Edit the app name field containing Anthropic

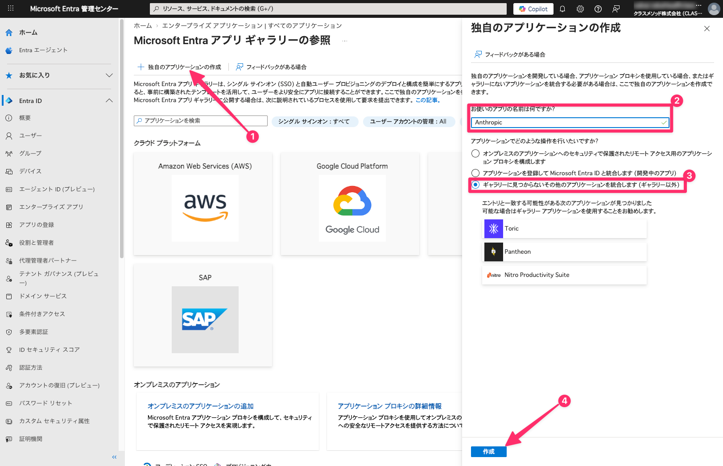[570, 123]
